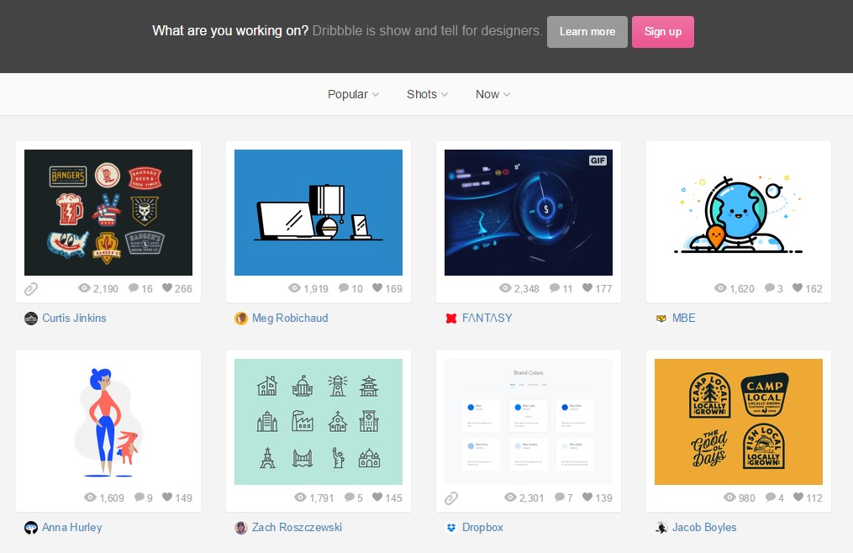Click the comments icon showing 16
This screenshot has width=853, height=553.
pyautogui.click(x=134, y=288)
